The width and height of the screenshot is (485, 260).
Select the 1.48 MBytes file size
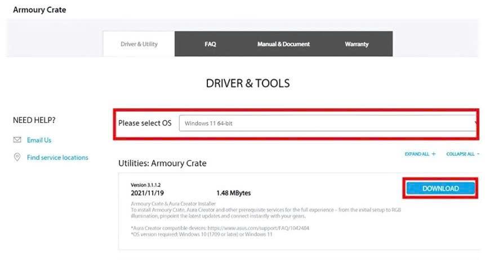tap(234, 193)
